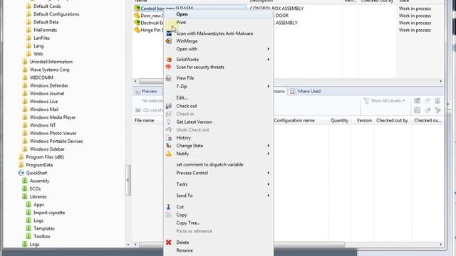Viewport: 456px width, 256px height.
Task: Select the Electrical E... file icon
Action: (x=137, y=23)
